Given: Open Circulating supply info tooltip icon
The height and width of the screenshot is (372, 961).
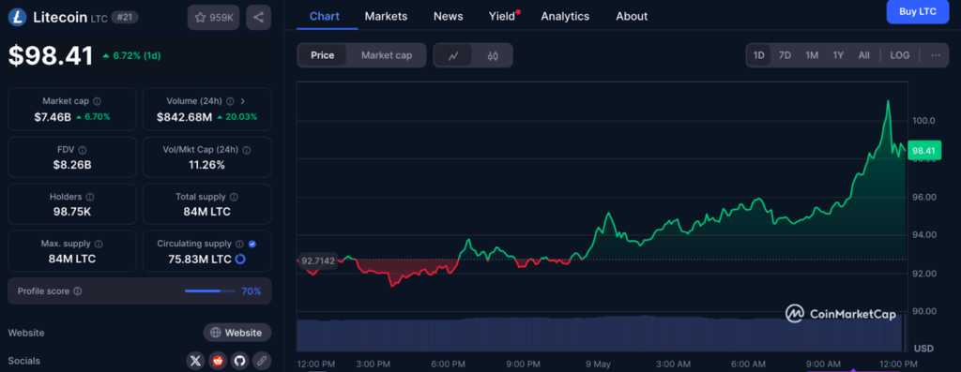Looking at the screenshot, I should (x=239, y=244).
